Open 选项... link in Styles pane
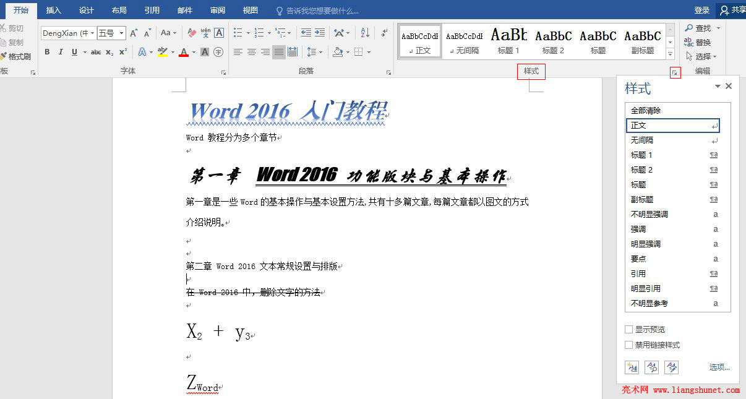Screen dimensions: 746x399 click(719, 367)
